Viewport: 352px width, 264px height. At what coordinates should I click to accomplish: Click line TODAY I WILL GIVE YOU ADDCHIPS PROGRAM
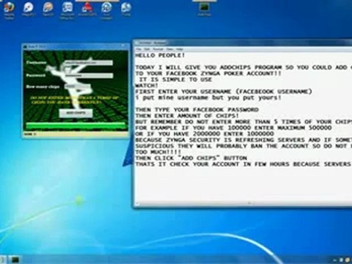tap(243, 67)
